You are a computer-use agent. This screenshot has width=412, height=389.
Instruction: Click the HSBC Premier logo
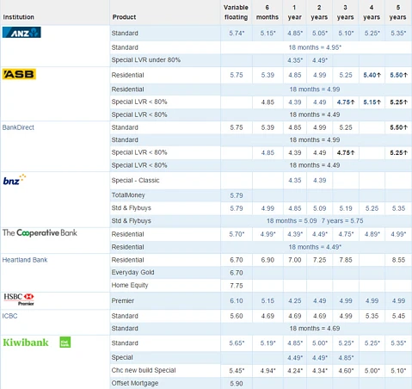(19, 299)
